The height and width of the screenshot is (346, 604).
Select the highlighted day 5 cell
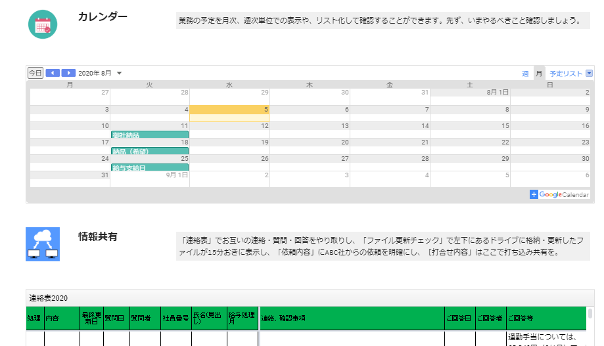point(229,113)
